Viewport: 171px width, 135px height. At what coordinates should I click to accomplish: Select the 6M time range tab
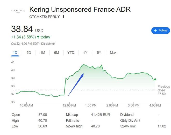pyautogui.click(x=56, y=53)
